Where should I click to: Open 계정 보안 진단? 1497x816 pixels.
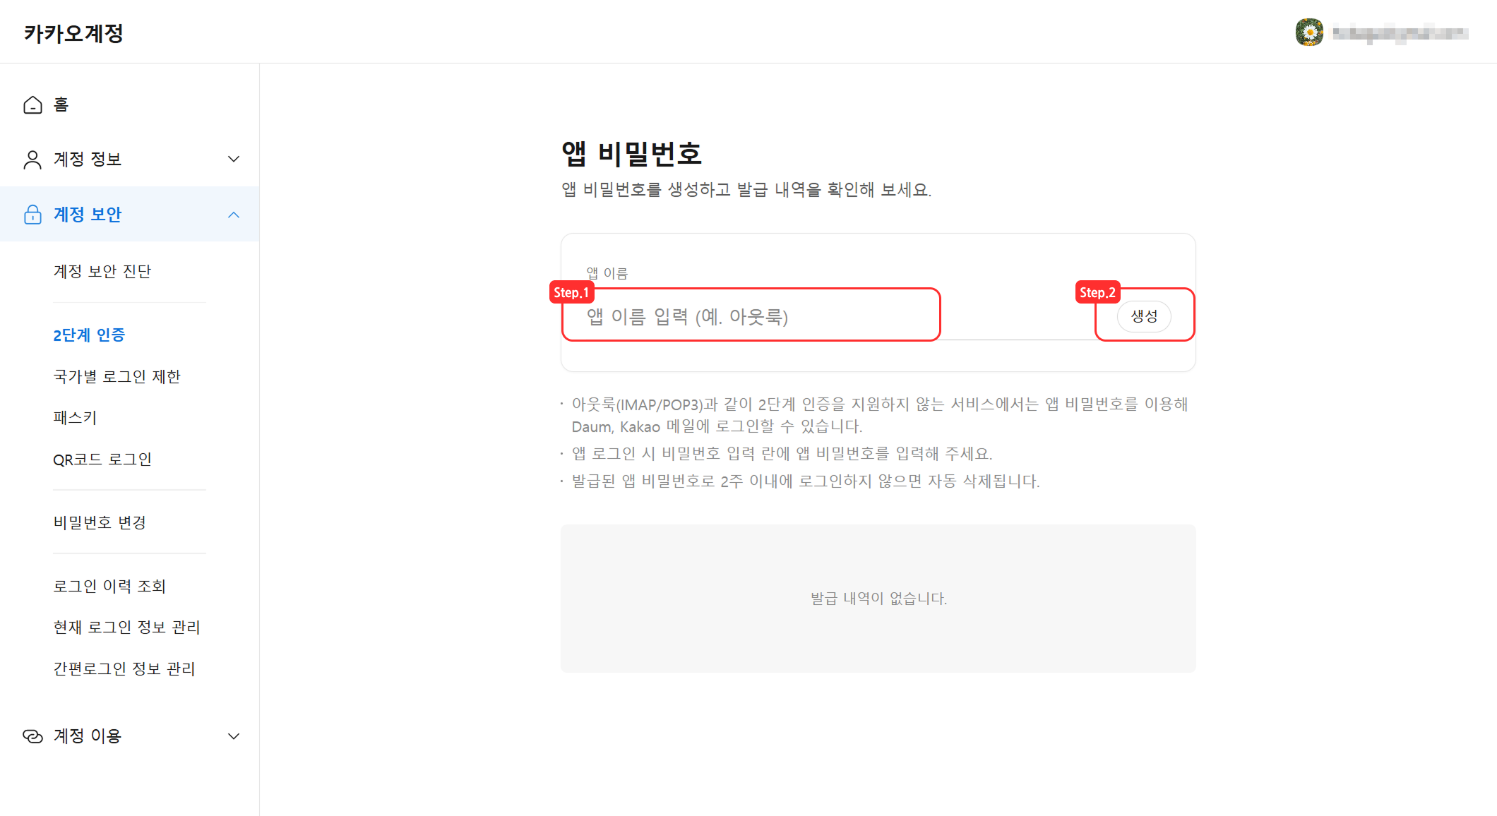[x=102, y=271]
